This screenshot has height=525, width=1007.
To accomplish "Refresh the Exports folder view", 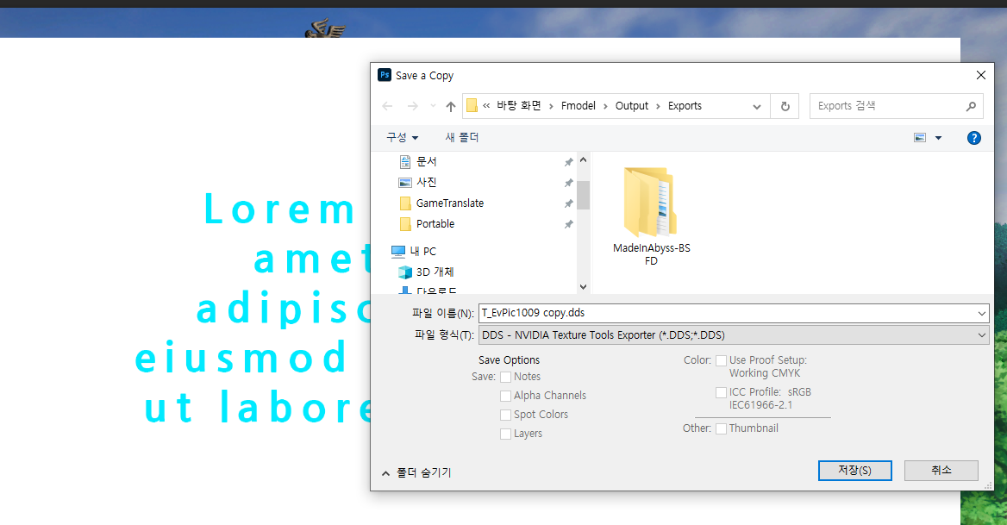I will [x=785, y=107].
